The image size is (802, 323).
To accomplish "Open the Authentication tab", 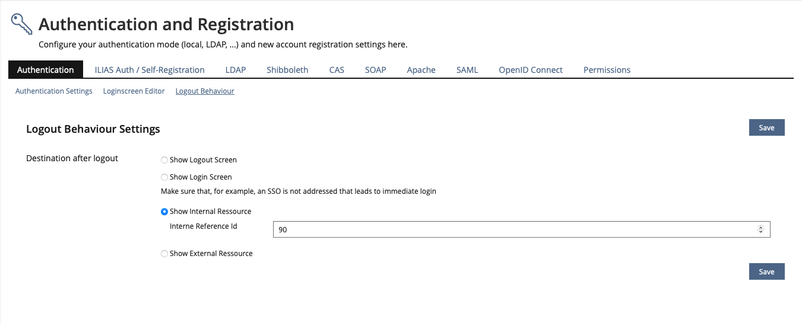I will pos(46,70).
